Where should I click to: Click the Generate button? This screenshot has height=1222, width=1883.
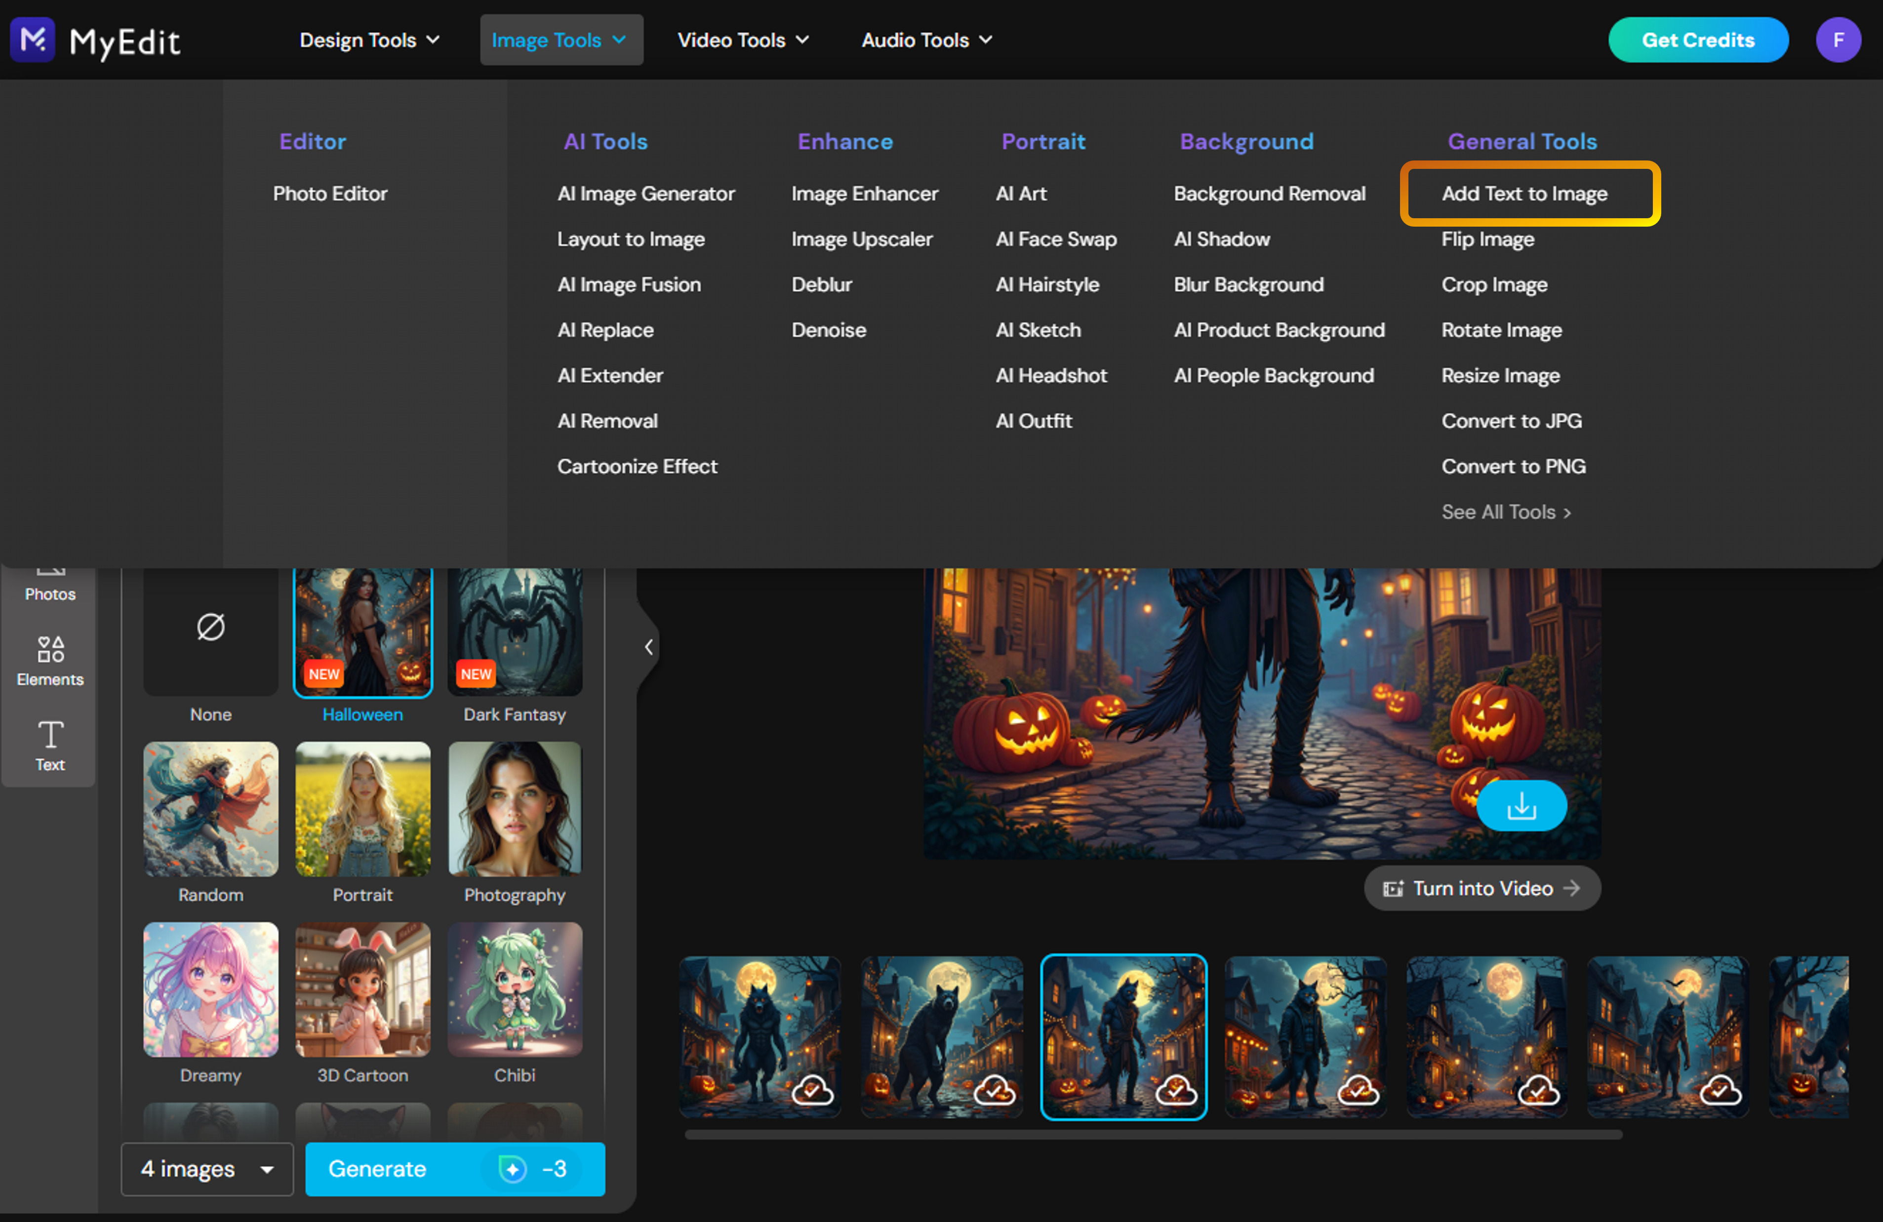pos(377,1169)
